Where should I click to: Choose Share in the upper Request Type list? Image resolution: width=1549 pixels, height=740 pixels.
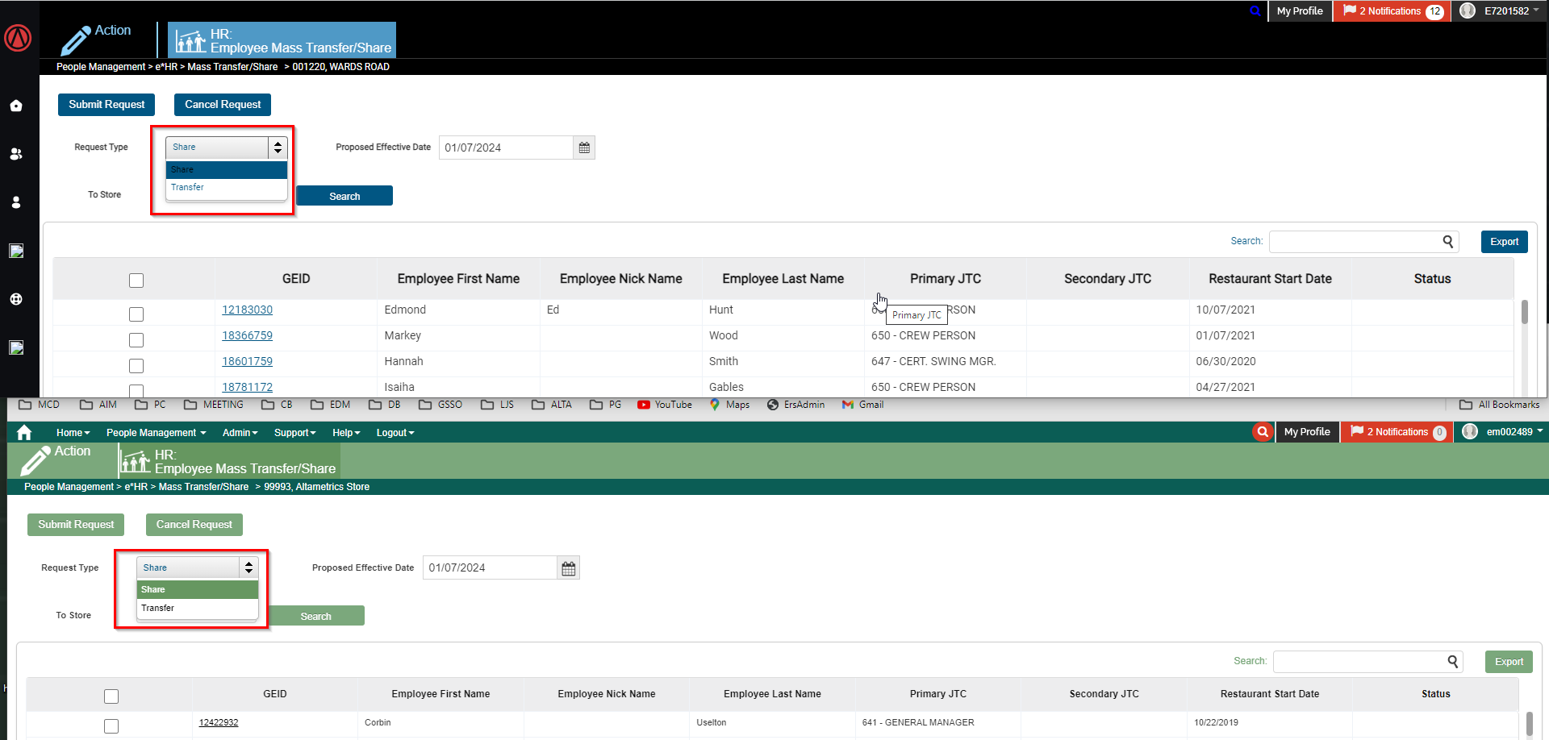[x=227, y=170]
